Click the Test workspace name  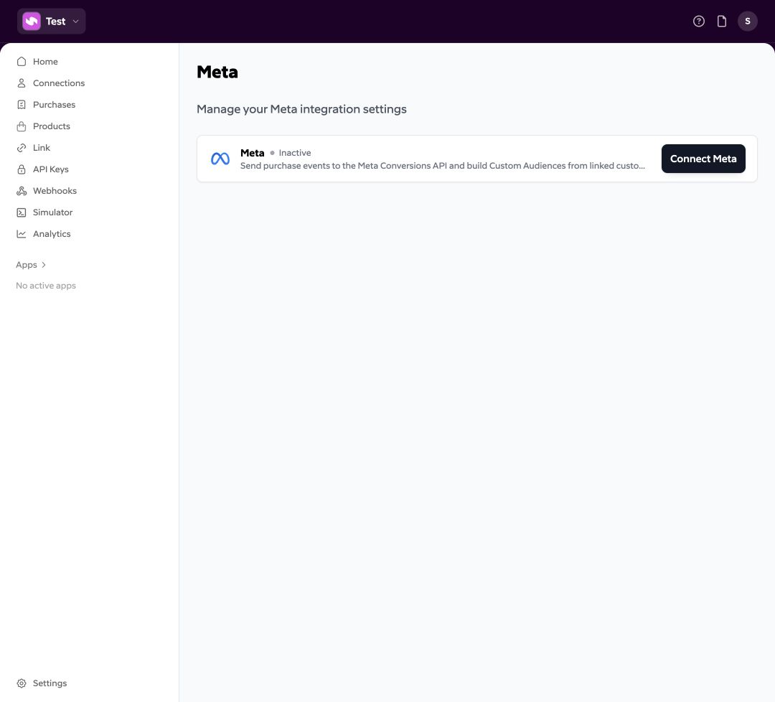[x=55, y=22]
